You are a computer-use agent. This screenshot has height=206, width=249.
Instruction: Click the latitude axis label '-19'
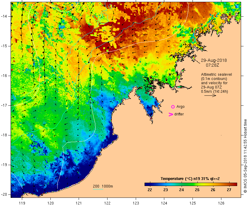point(4,165)
